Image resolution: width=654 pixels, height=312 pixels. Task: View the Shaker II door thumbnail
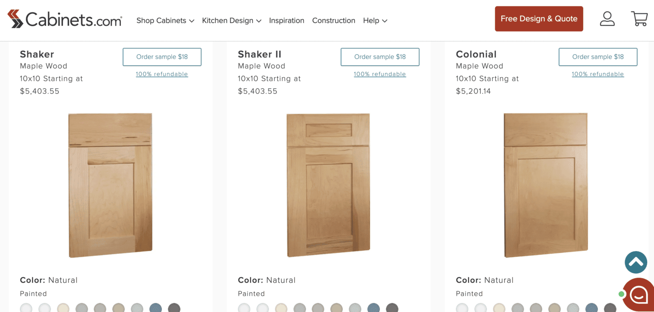click(x=328, y=185)
